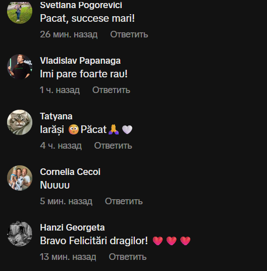Click the username Tatyana

pos(56,116)
